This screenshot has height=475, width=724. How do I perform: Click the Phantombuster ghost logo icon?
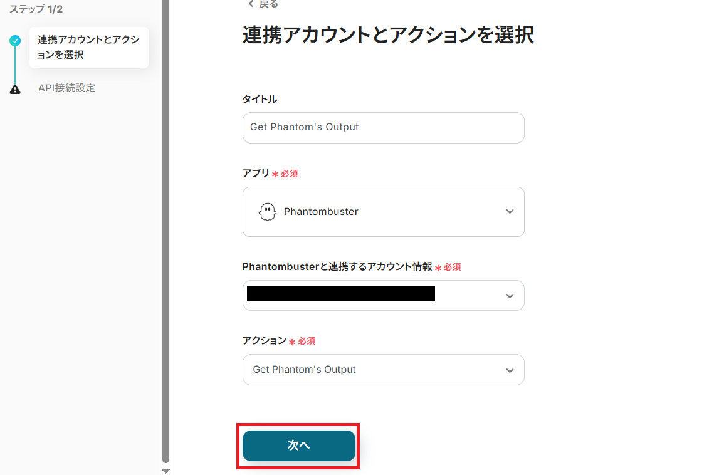click(x=268, y=212)
